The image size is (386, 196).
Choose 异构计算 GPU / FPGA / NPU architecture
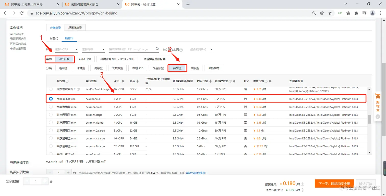click(117, 59)
